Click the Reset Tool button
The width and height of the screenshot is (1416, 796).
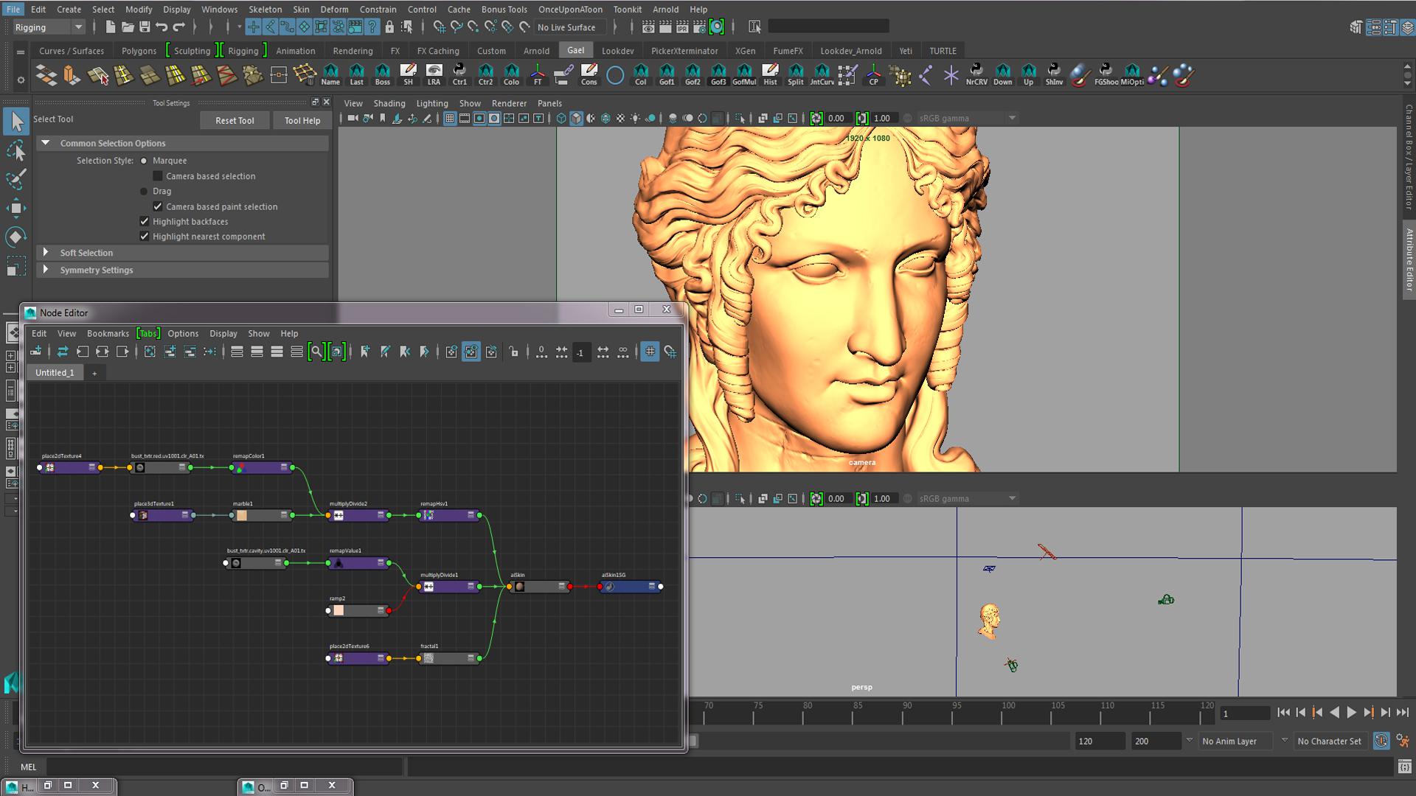coord(235,120)
